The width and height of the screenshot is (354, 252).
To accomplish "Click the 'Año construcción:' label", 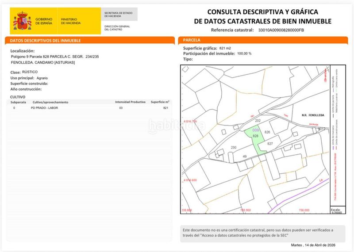I will pyautogui.click(x=26, y=89).
